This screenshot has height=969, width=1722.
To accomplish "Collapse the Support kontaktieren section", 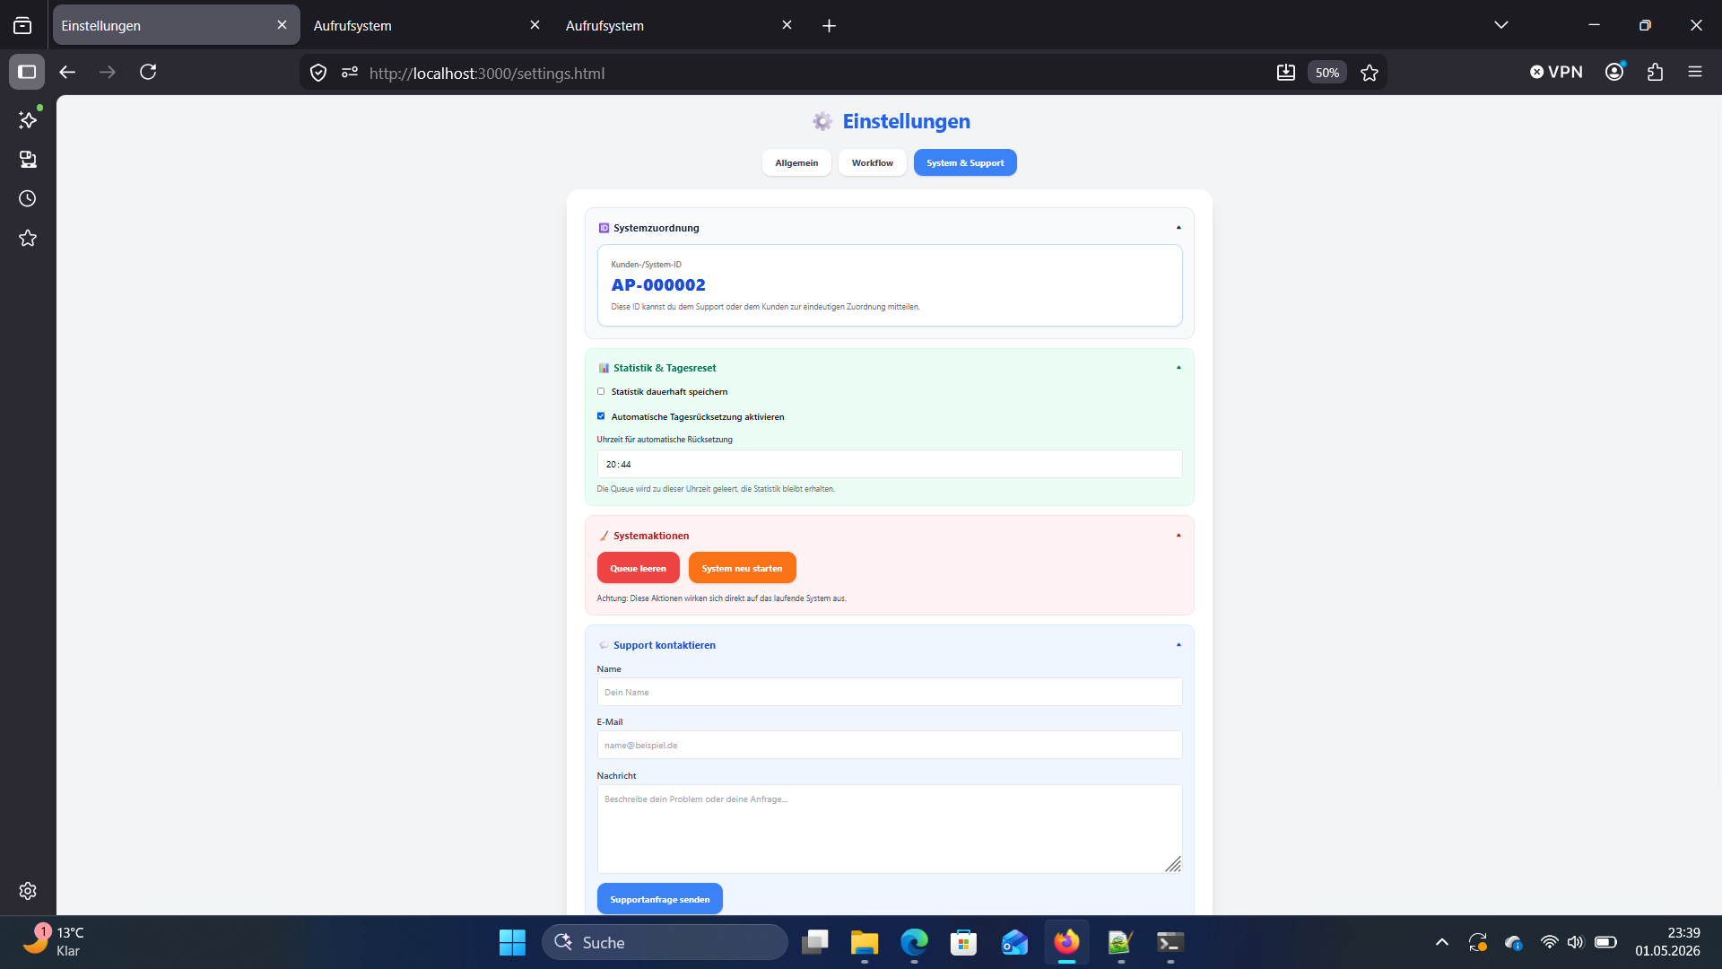I will tap(1178, 645).
